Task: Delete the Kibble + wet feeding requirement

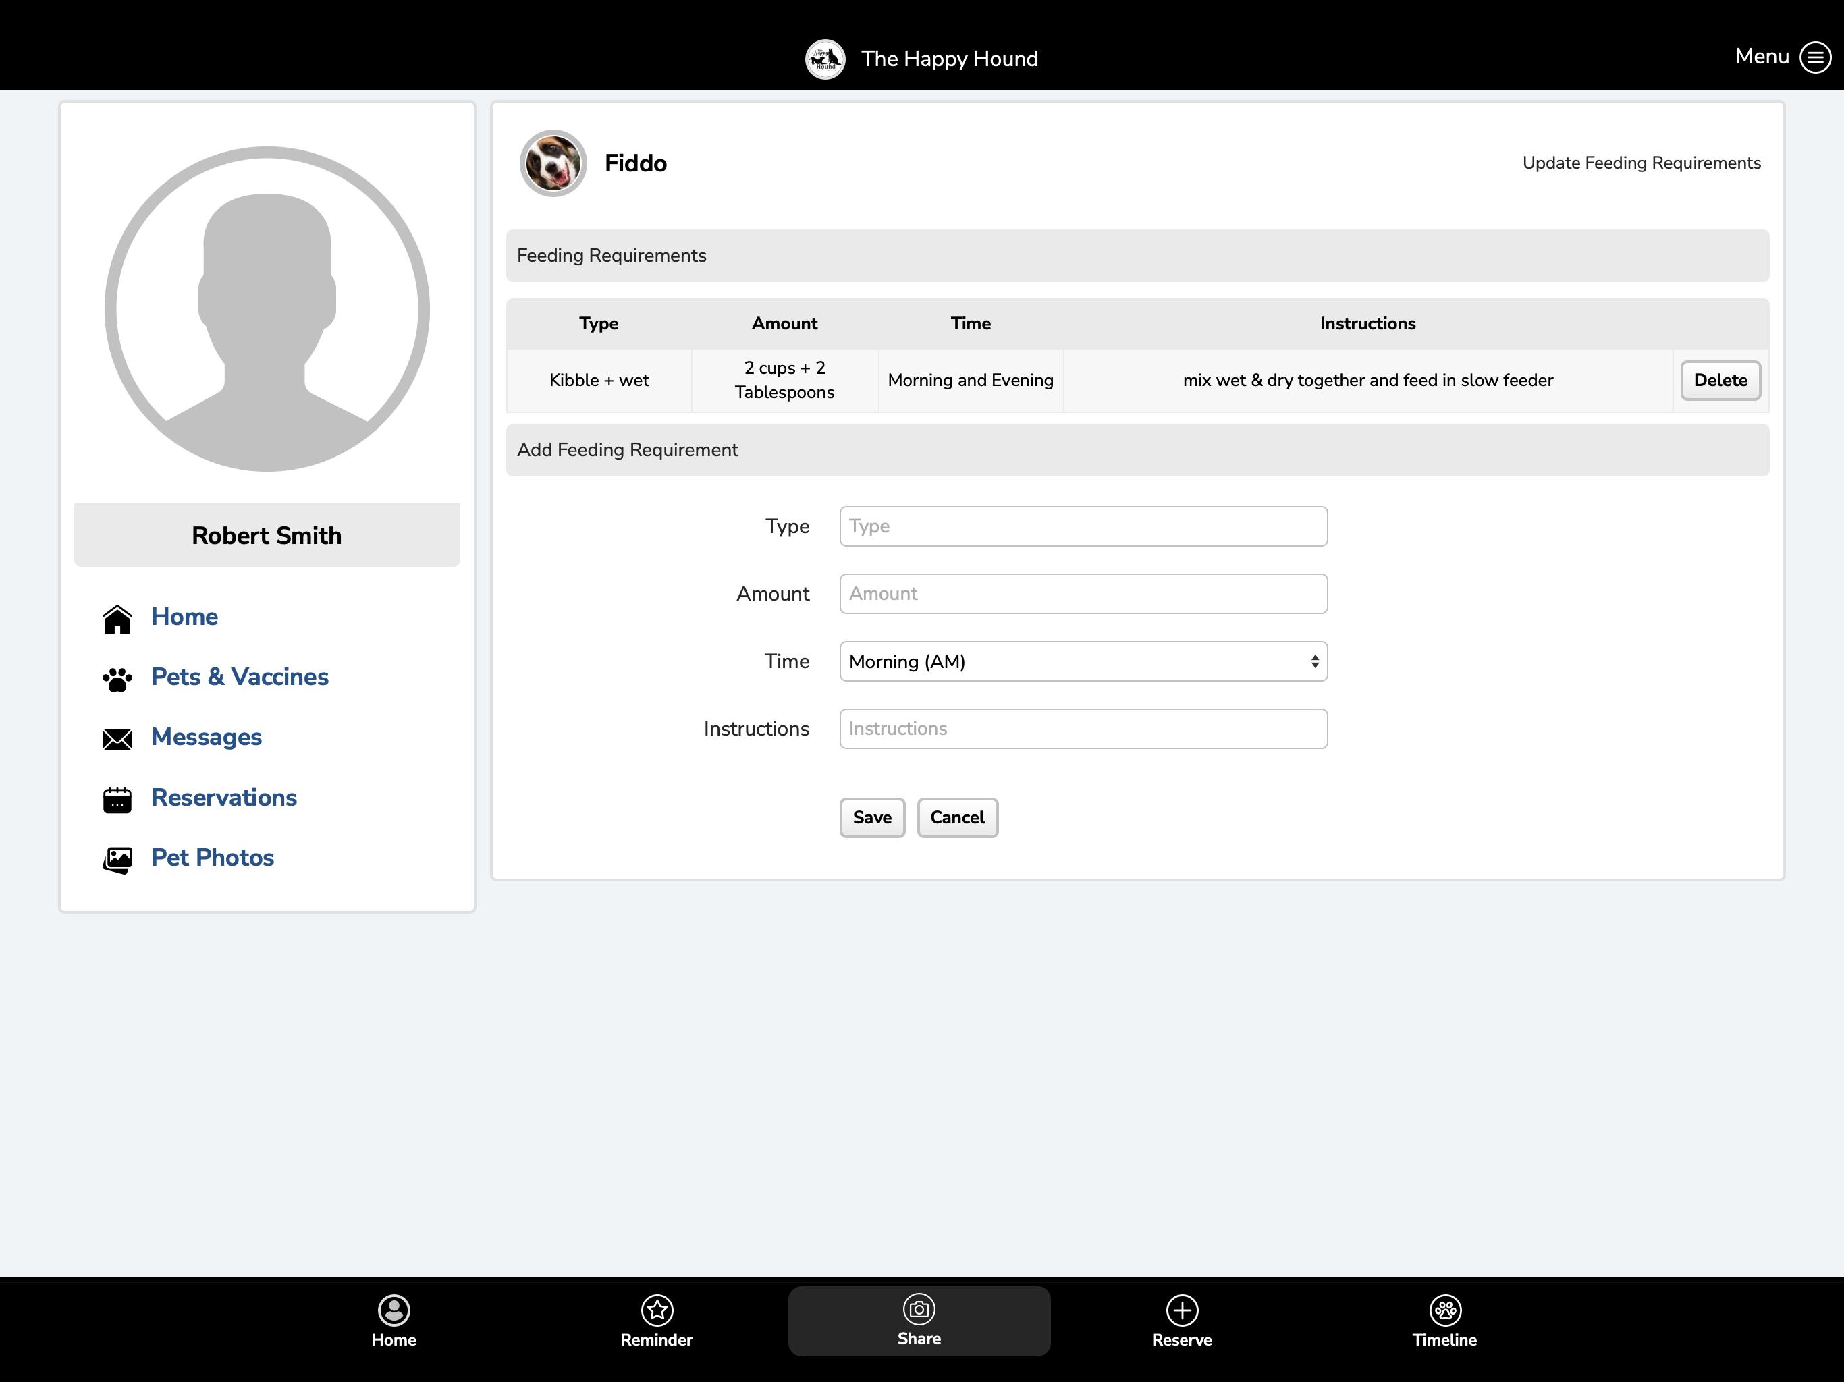Action: [1720, 380]
